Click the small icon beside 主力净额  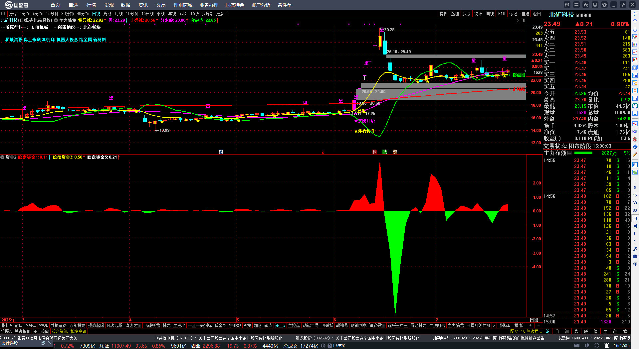tap(569, 153)
